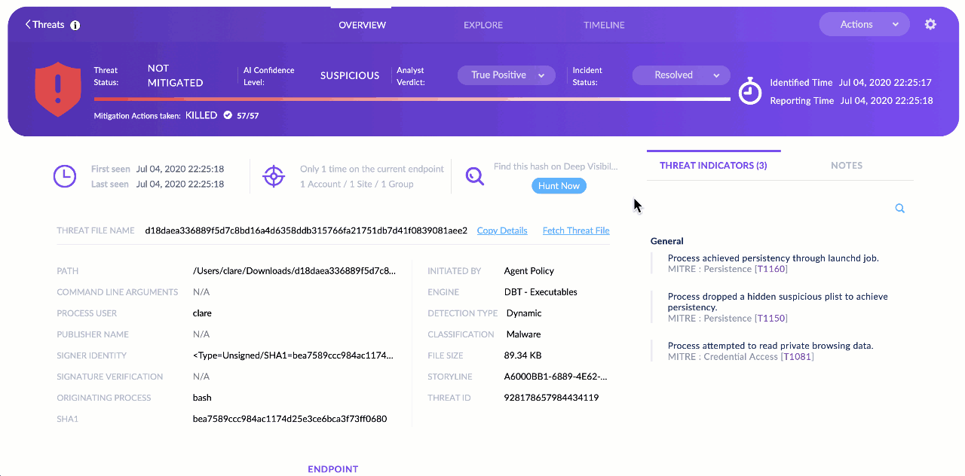Open the Analyst Verdict True Positive dropdown

pyautogui.click(x=506, y=75)
